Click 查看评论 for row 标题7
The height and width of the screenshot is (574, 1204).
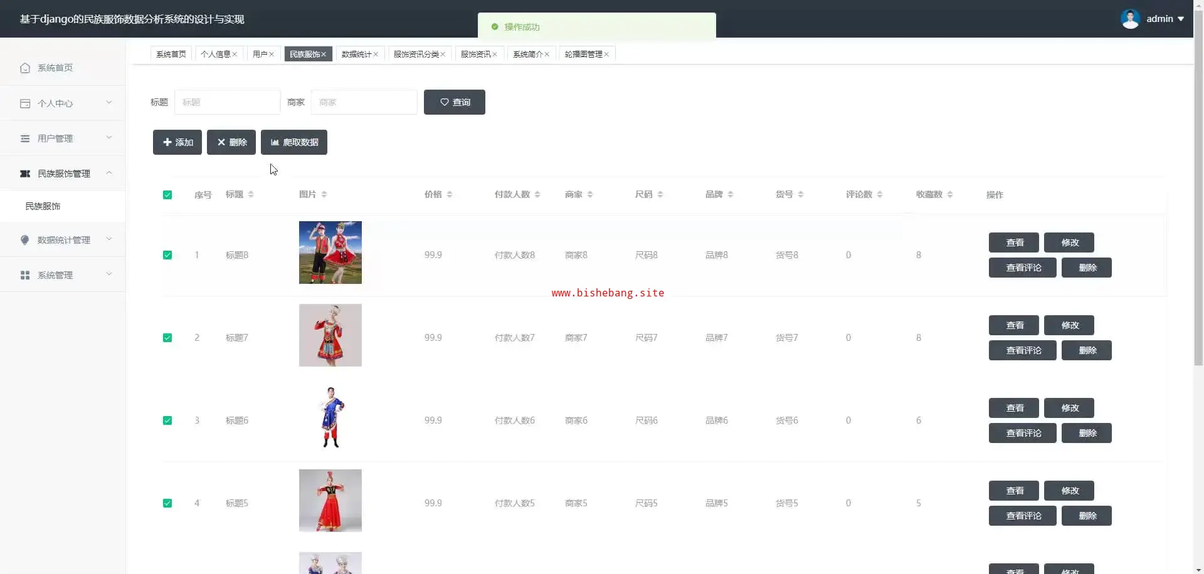(1023, 350)
